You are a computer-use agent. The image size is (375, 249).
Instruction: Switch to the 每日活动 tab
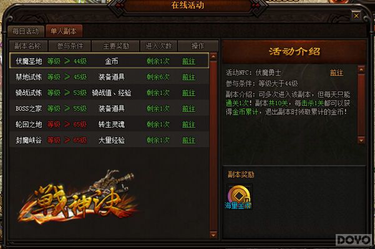pyautogui.click(x=26, y=31)
